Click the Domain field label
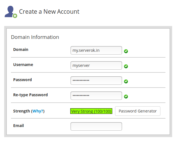Screen dimensions: 180x141 tap(21, 50)
